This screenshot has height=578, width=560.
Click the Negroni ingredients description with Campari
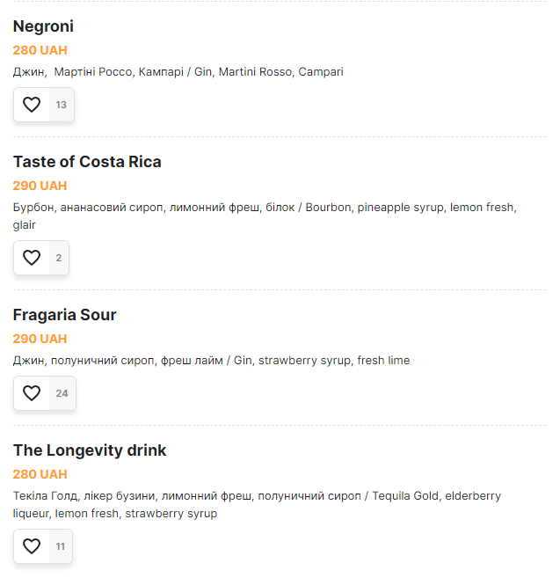point(178,72)
